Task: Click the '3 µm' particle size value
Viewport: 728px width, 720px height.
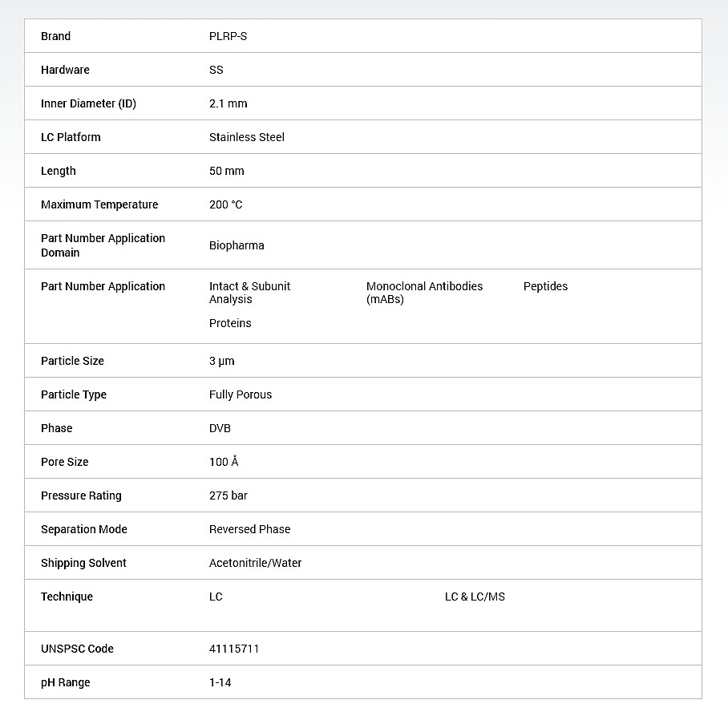Action: (222, 361)
